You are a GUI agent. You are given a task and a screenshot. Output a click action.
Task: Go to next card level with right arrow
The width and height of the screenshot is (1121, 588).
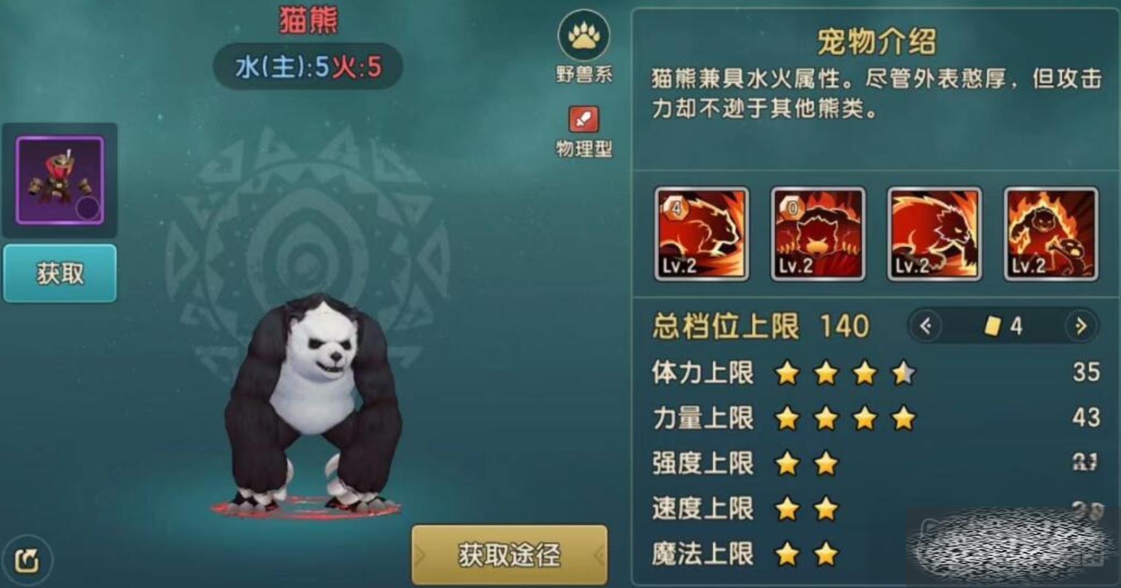pos(1081,326)
